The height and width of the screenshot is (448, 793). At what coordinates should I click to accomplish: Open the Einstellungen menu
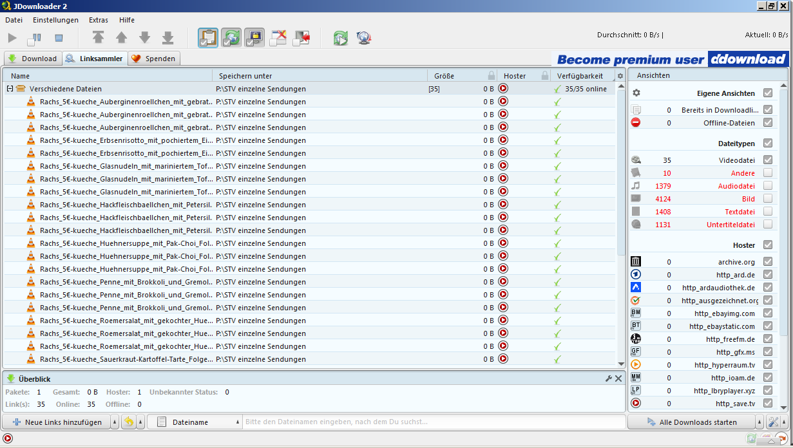pyautogui.click(x=55, y=20)
